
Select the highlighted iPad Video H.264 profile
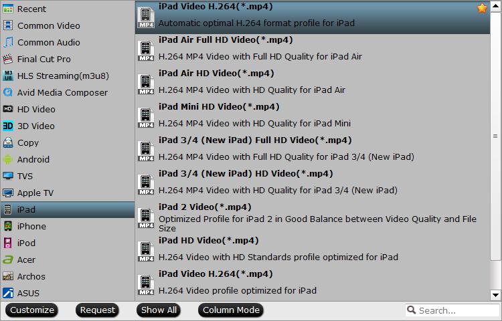[313, 17]
